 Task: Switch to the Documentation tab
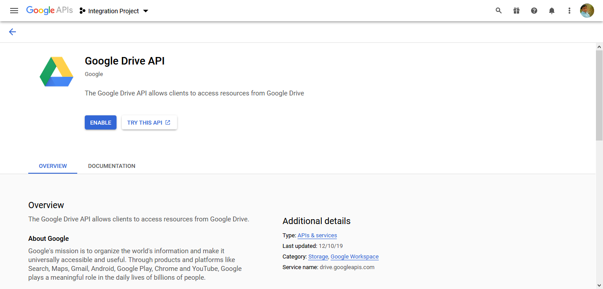tap(112, 166)
